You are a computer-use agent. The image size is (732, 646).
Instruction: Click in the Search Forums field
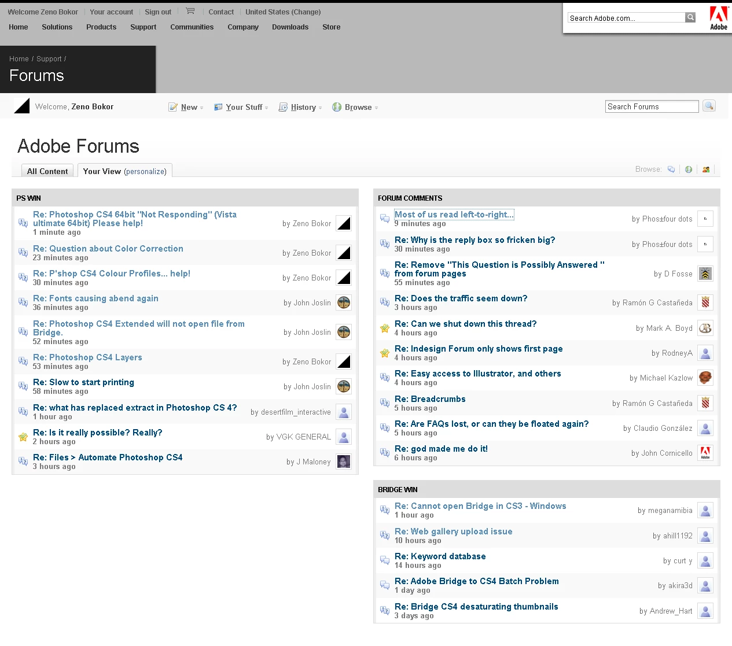pyautogui.click(x=652, y=106)
